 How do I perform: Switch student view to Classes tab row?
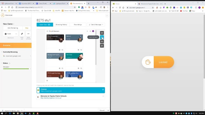coord(71,90)
